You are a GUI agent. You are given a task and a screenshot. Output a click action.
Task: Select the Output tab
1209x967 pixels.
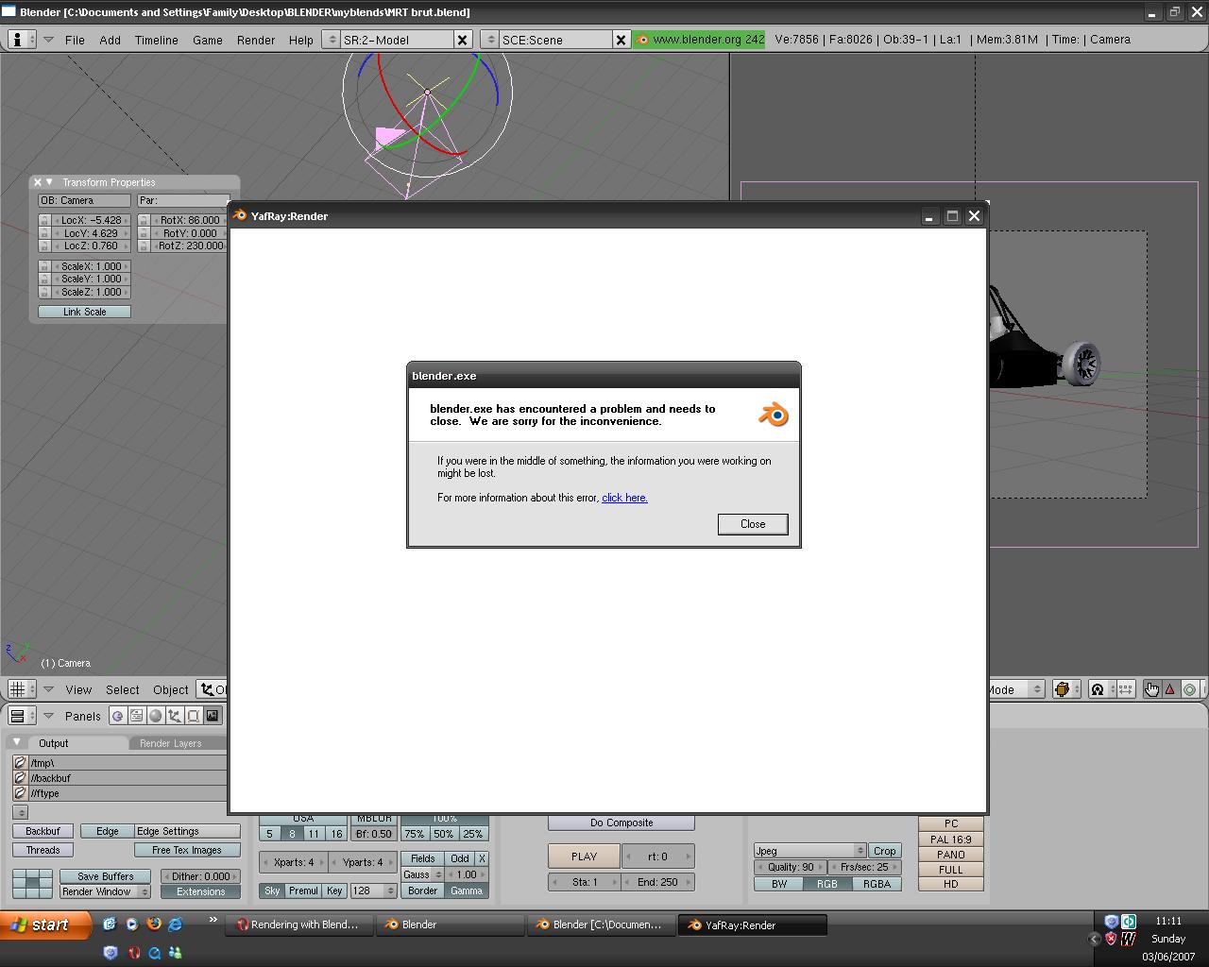point(53,743)
